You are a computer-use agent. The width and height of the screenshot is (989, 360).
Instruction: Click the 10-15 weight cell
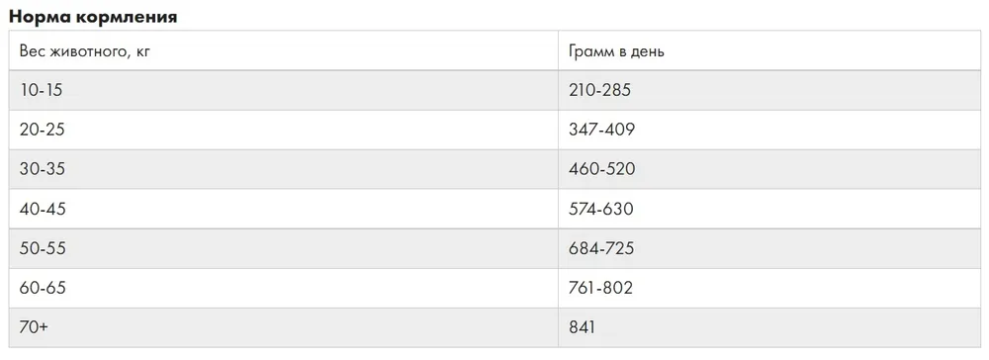pyautogui.click(x=284, y=90)
